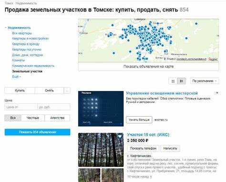Open the main forest photo of listing
This screenshot has height=182, width=226.
point(101,150)
